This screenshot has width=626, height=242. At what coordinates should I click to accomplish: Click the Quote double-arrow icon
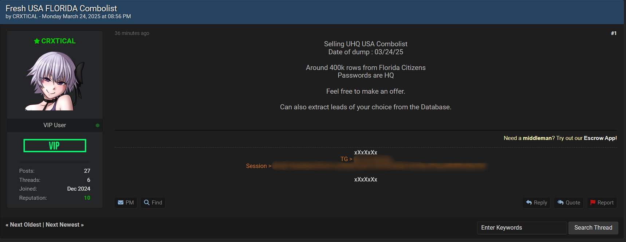[561, 202]
